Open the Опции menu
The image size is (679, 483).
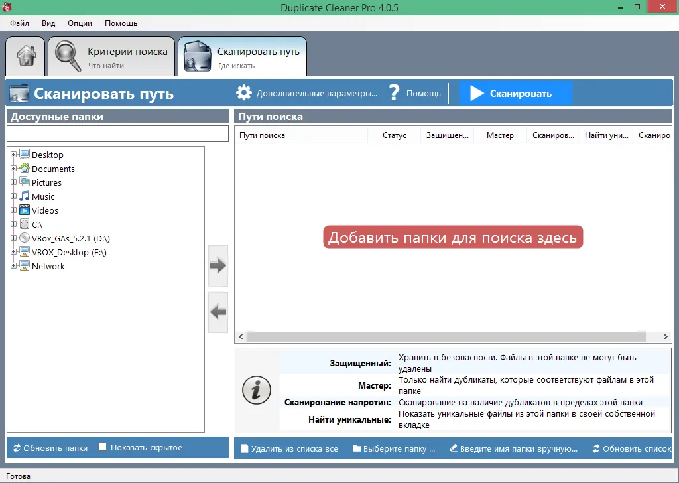pyautogui.click(x=80, y=23)
